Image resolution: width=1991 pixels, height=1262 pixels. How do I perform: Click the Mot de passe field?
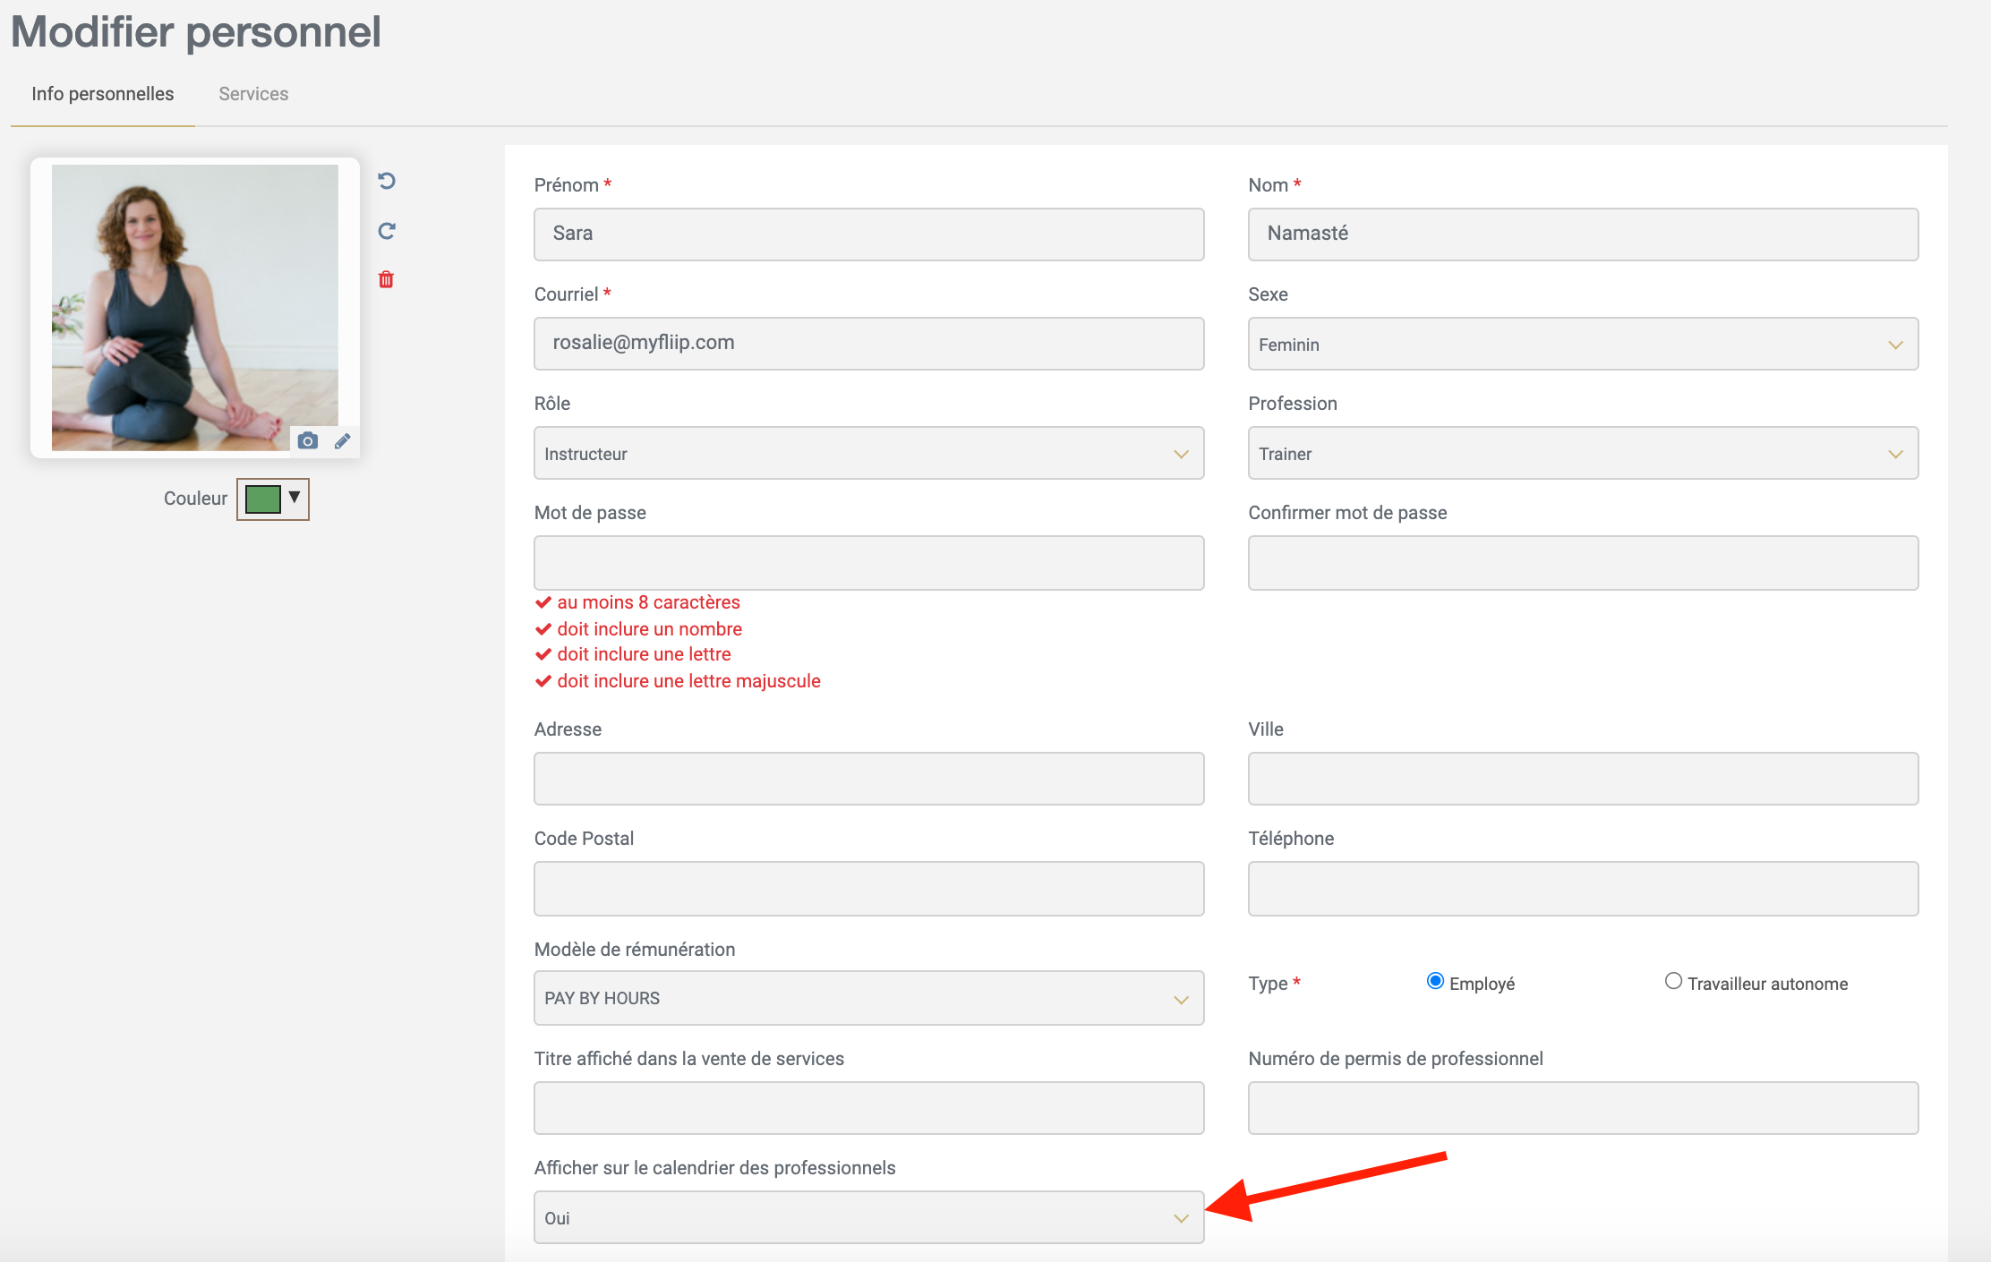868,563
